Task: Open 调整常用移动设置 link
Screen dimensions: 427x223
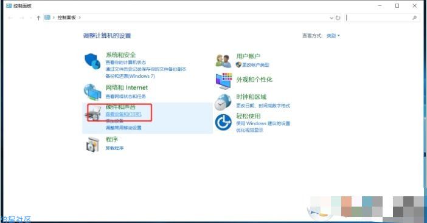Action: point(123,128)
